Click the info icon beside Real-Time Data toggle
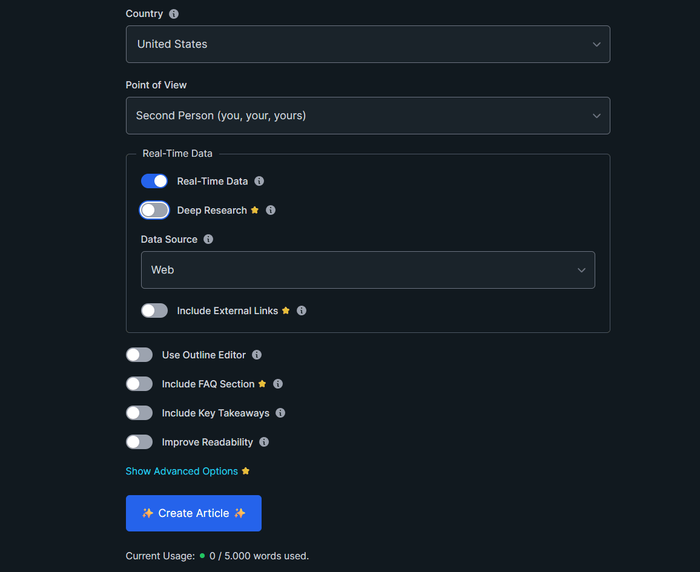The image size is (700, 572). [259, 181]
